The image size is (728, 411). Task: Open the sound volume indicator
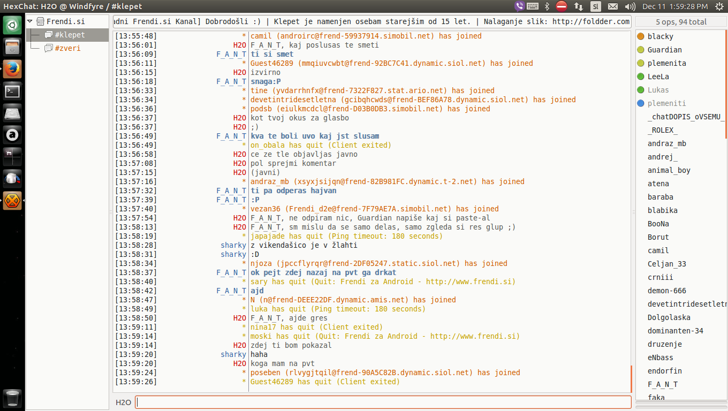(630, 6)
